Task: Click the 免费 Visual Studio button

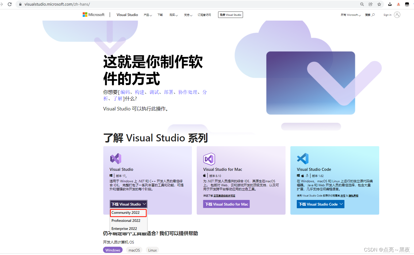Action: 230,15
